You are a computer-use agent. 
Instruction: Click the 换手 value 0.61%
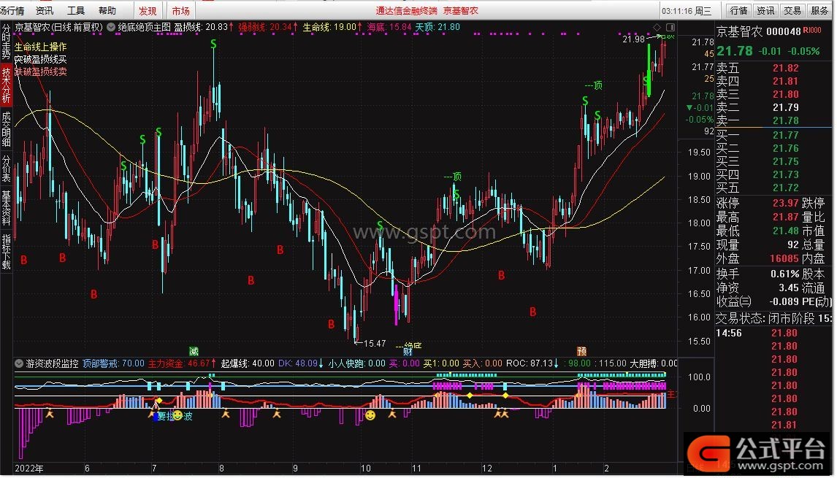tap(784, 274)
